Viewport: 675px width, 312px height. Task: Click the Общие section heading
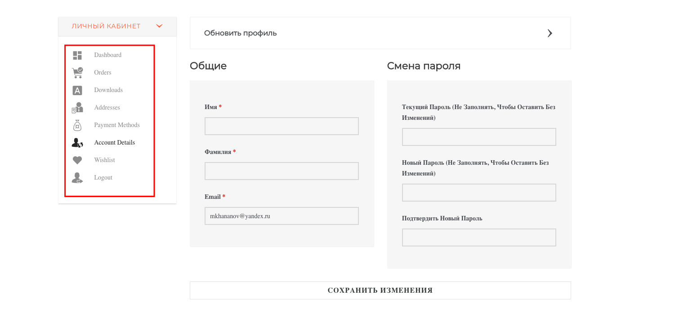coord(208,66)
